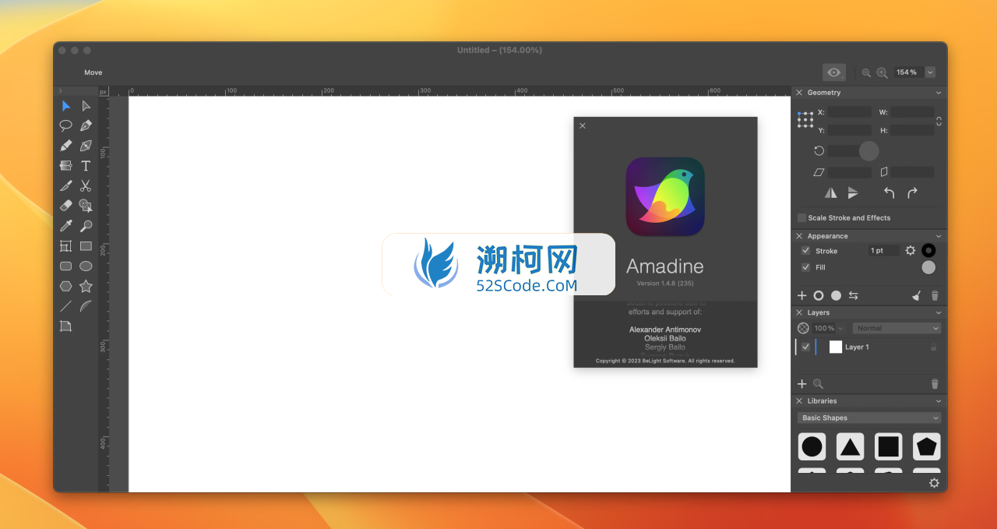
Task: Open Libraries panel settings gear
Action: (934, 483)
